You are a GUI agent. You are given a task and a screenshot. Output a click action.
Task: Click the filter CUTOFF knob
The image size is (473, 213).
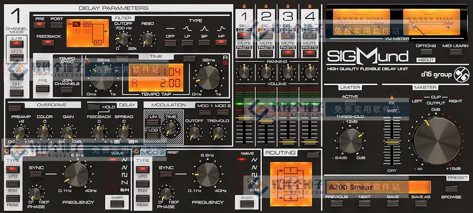123,39
